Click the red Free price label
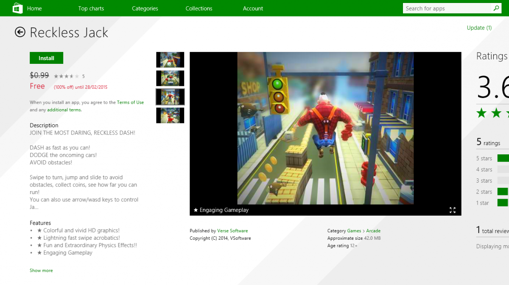The width and height of the screenshot is (509, 285). pyautogui.click(x=37, y=86)
